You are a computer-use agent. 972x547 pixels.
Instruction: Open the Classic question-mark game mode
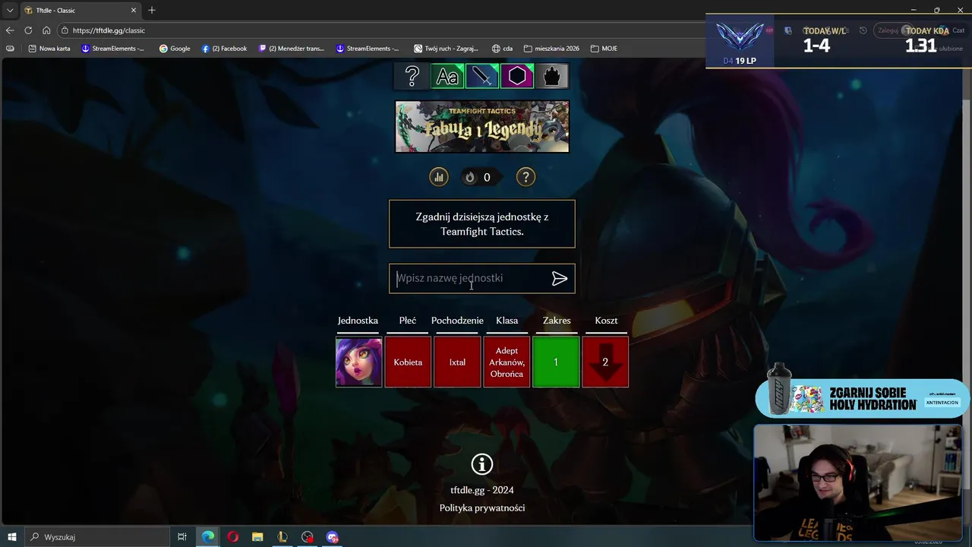click(412, 76)
